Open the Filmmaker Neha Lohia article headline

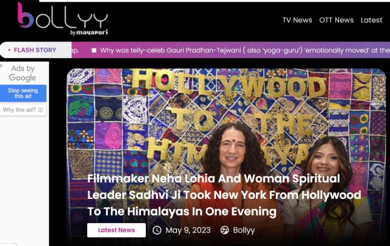point(224,195)
